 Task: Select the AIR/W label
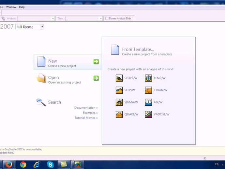click(158, 102)
